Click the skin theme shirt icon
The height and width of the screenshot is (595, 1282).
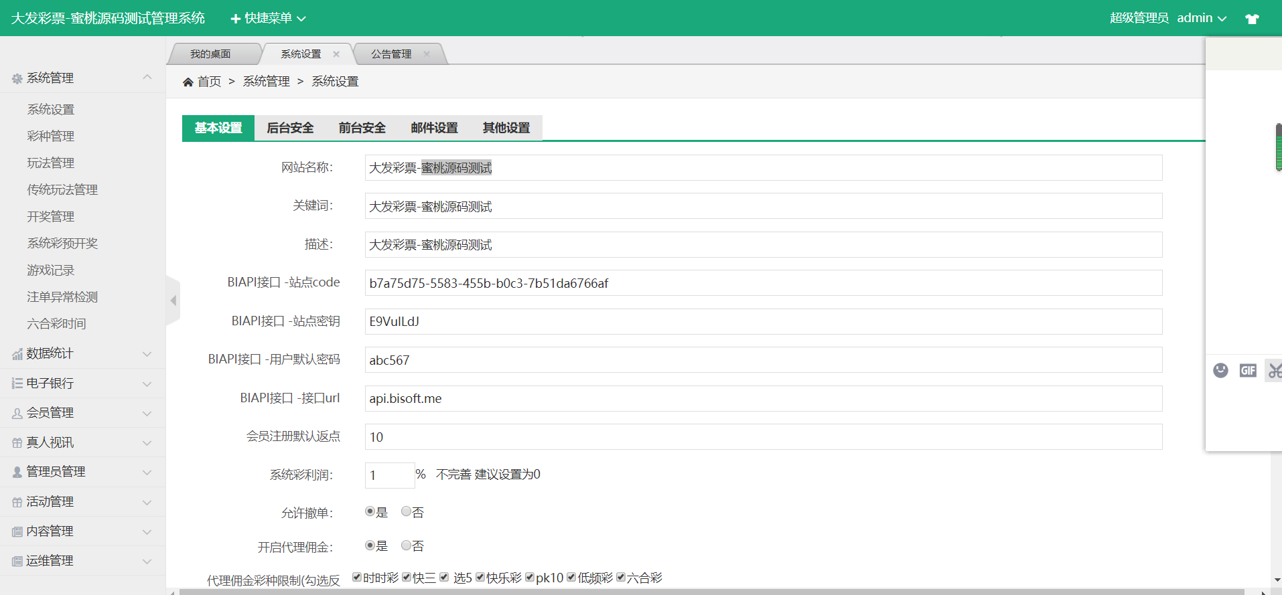point(1251,19)
